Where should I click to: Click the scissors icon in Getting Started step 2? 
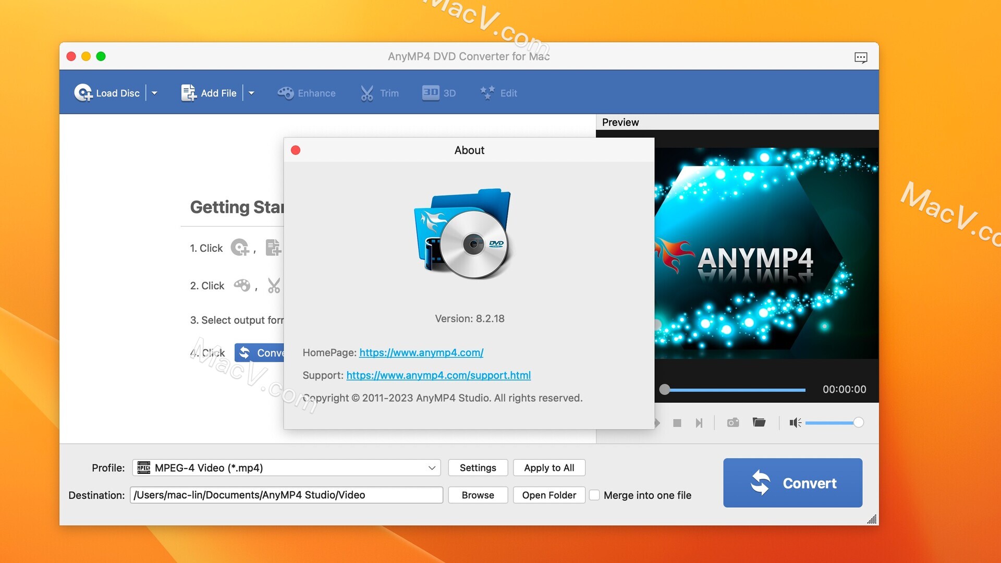tap(274, 285)
